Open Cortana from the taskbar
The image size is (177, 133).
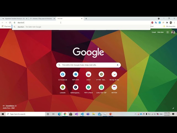pyautogui.click(x=48, y=114)
